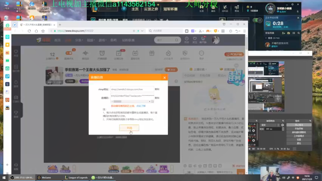Open a new browser tab with plus
Image resolution: width=322 pixels, height=181 pixels.
[x=60, y=25]
